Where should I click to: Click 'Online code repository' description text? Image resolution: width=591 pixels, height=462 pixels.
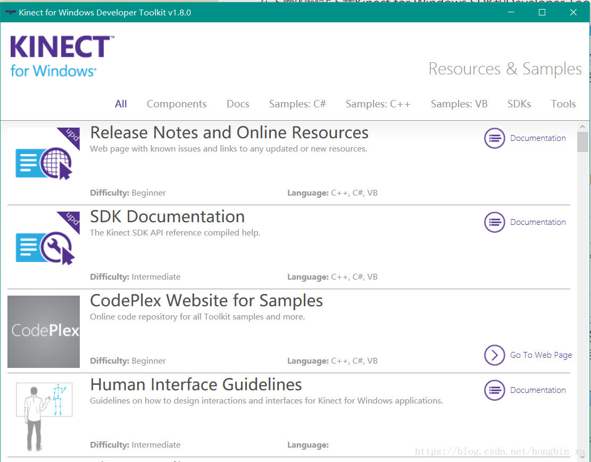click(x=197, y=317)
